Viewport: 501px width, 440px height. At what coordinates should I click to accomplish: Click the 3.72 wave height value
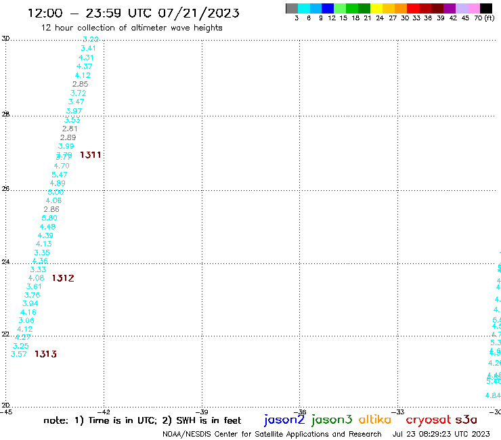coord(79,93)
